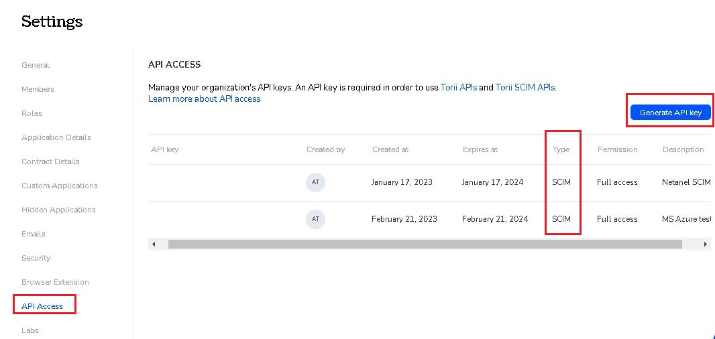The width and height of the screenshot is (715, 339).
Task: Click the scrollbar left arrow
Action: click(x=154, y=245)
